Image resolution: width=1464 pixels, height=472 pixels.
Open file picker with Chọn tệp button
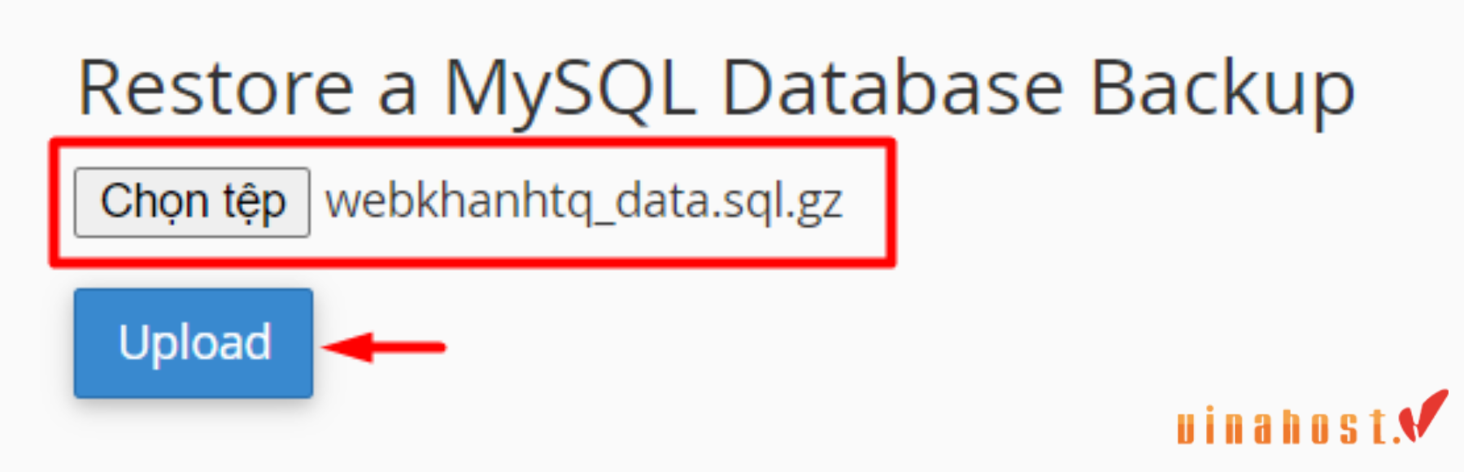(x=192, y=202)
